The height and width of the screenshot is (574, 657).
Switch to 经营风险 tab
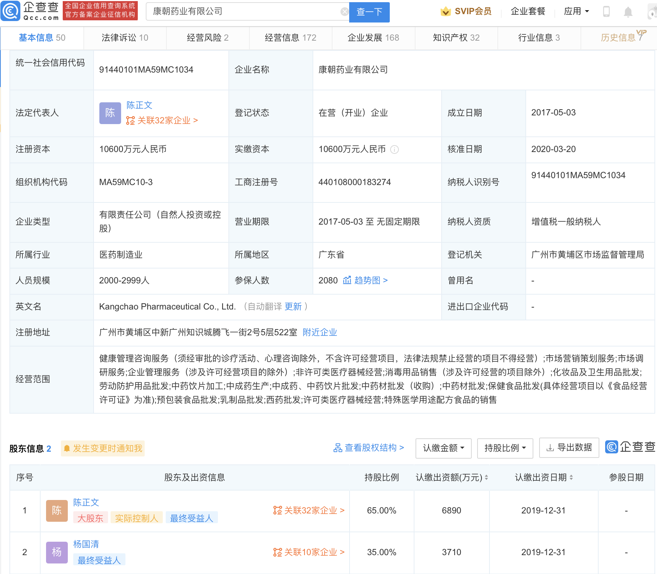pos(208,38)
